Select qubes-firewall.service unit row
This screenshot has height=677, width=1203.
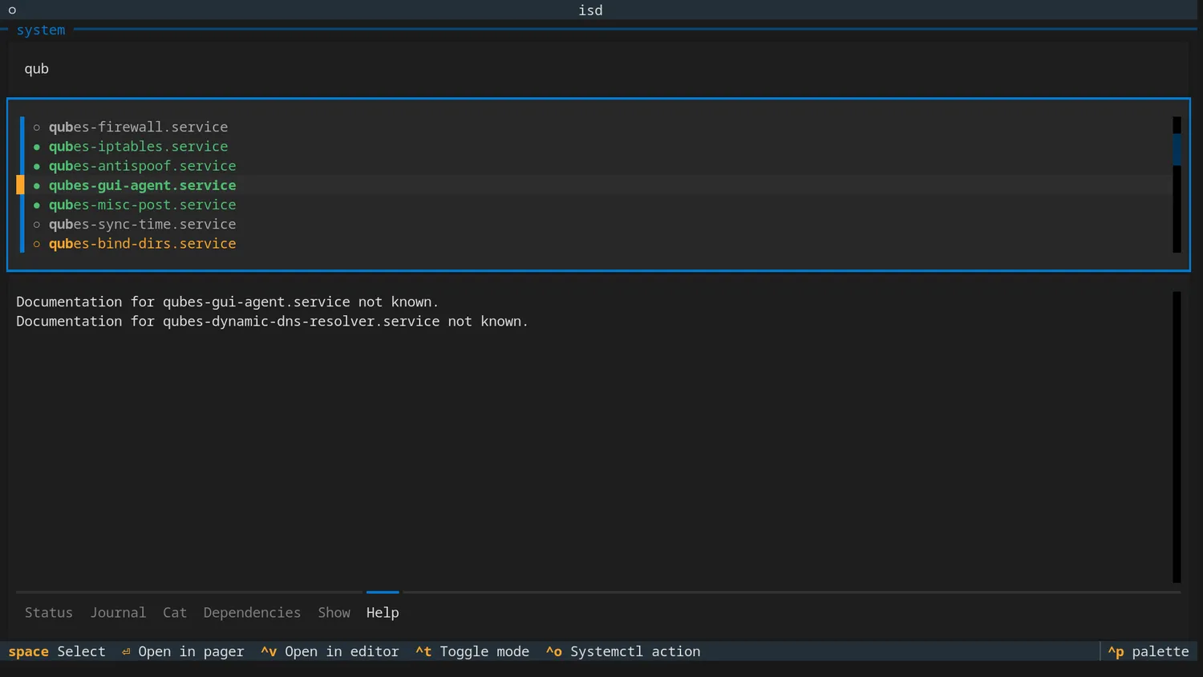(597, 127)
